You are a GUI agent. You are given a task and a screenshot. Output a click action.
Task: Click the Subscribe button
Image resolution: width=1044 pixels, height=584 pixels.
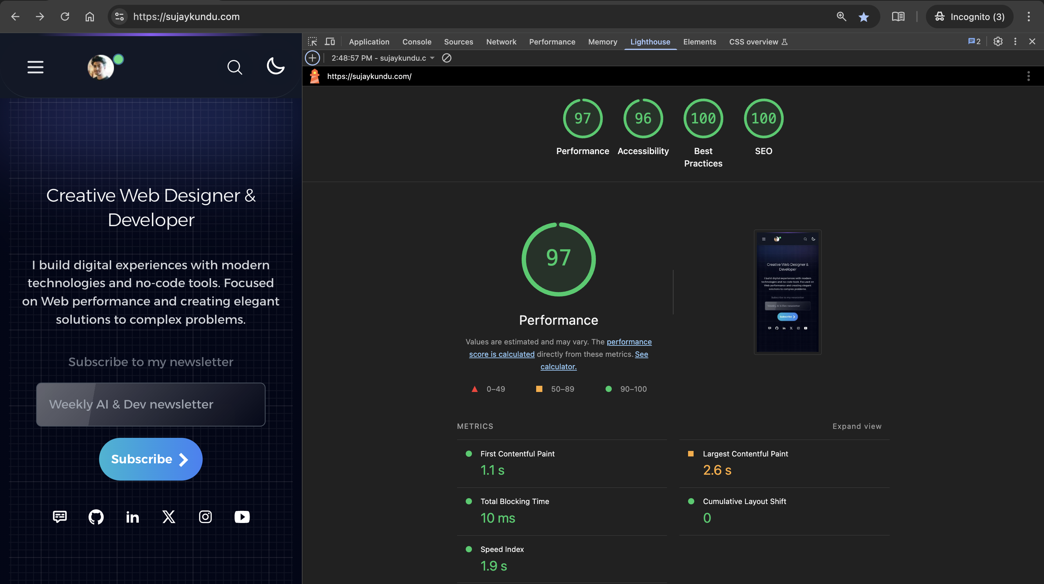click(x=151, y=459)
